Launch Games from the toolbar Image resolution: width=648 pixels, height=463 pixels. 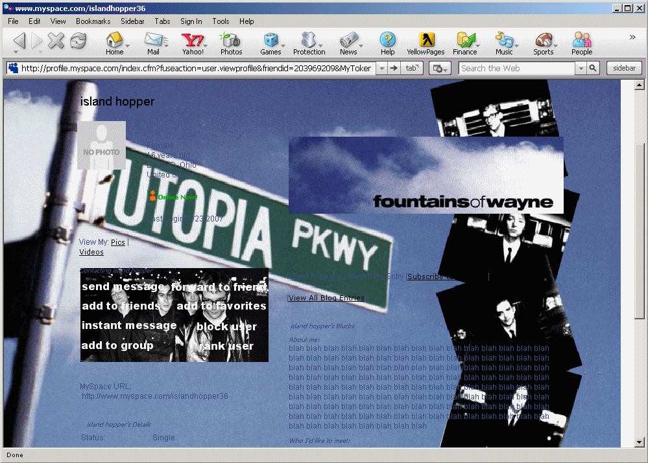click(x=270, y=43)
